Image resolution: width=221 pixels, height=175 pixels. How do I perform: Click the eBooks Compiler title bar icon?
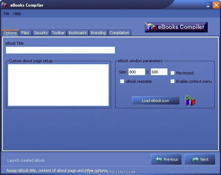(4, 5)
